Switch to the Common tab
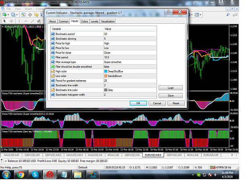Screen dimensions: 251x188 click(63, 21)
